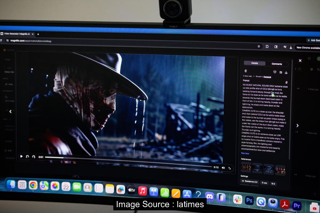This screenshot has height=213, width=320.
Task: Open Calendar from the Dock
Action: (66, 186)
